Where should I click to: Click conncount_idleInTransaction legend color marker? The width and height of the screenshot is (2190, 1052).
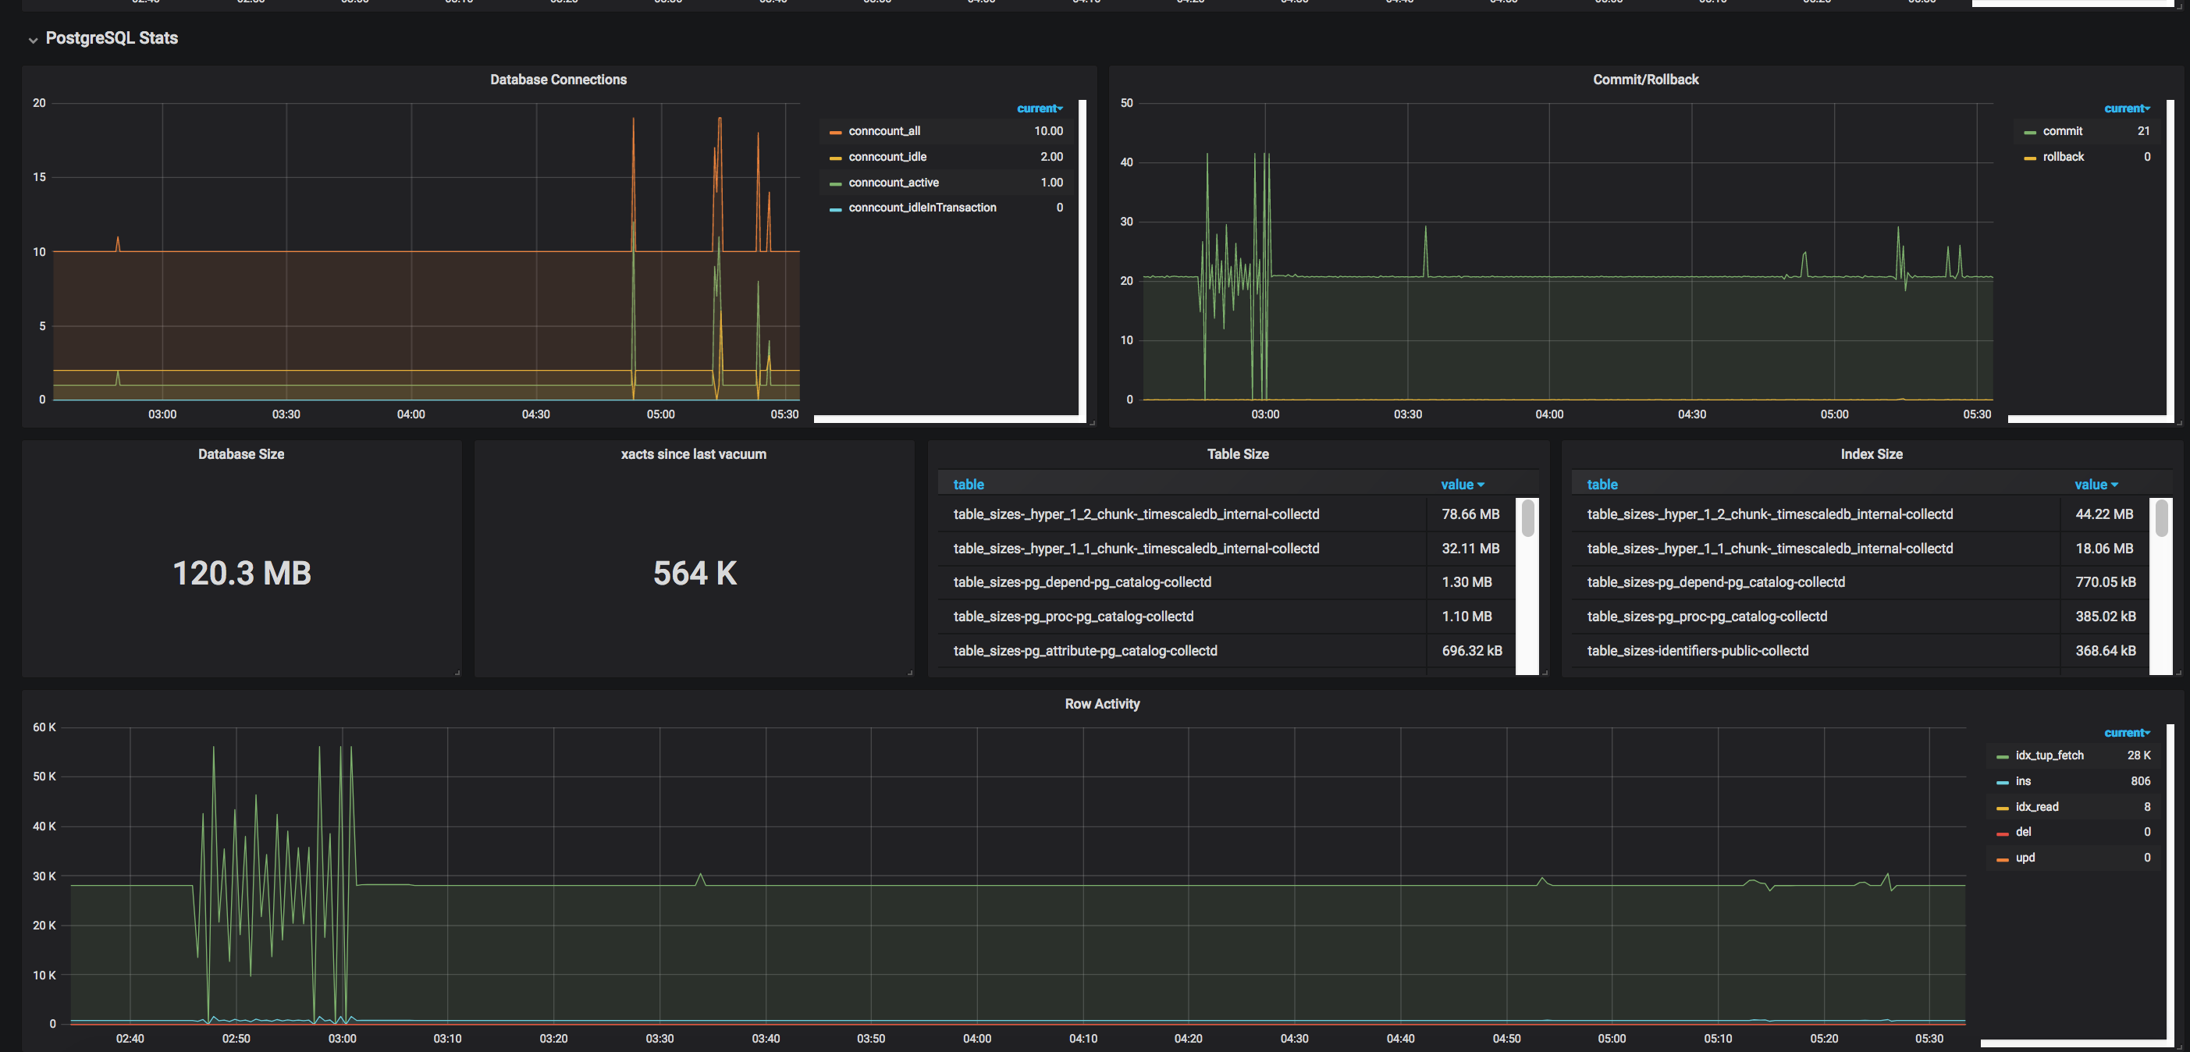(835, 208)
